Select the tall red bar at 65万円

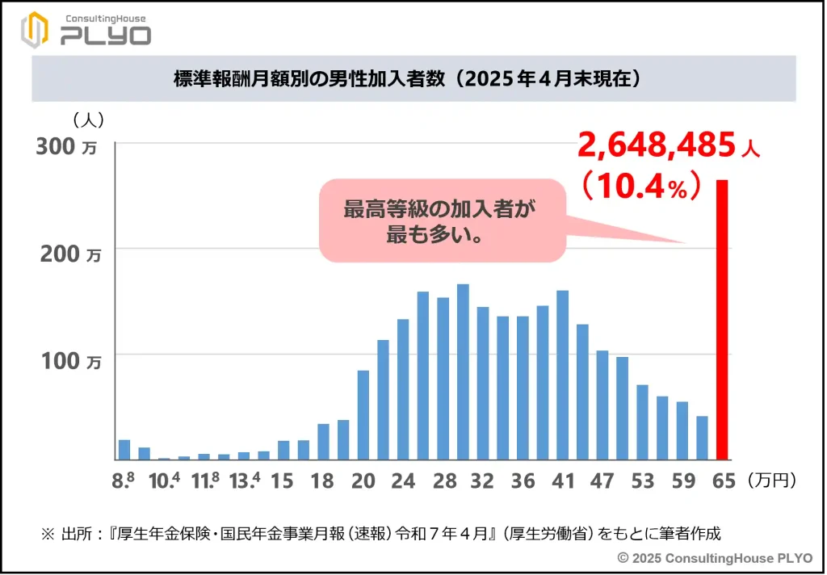[722, 320]
